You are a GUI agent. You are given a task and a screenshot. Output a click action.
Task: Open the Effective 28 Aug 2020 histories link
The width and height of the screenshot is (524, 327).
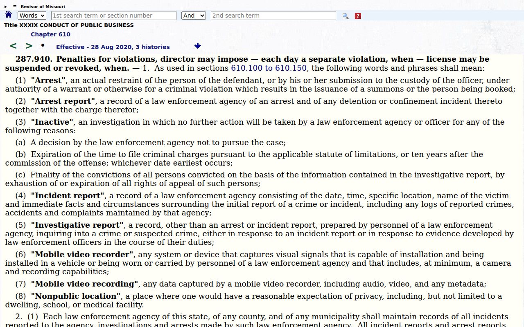(x=113, y=47)
